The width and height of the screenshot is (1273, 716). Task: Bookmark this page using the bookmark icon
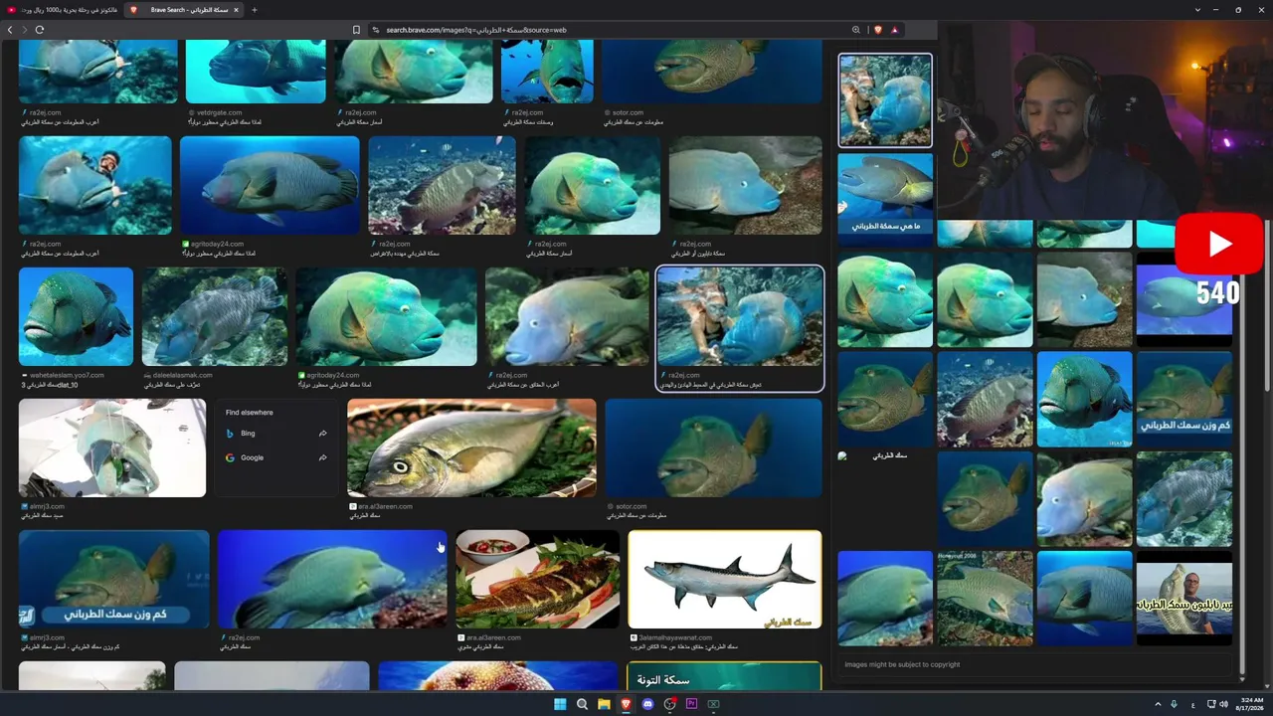356,30
